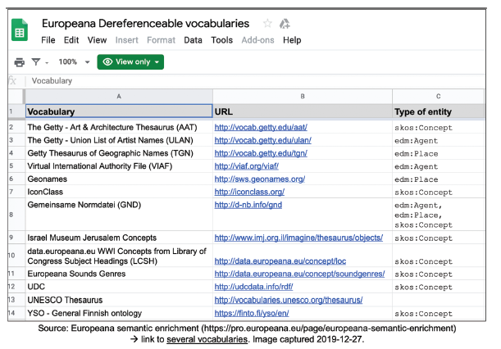Screen dimensions: 501x349
Task: Select the URL header cell
Action: point(303,111)
